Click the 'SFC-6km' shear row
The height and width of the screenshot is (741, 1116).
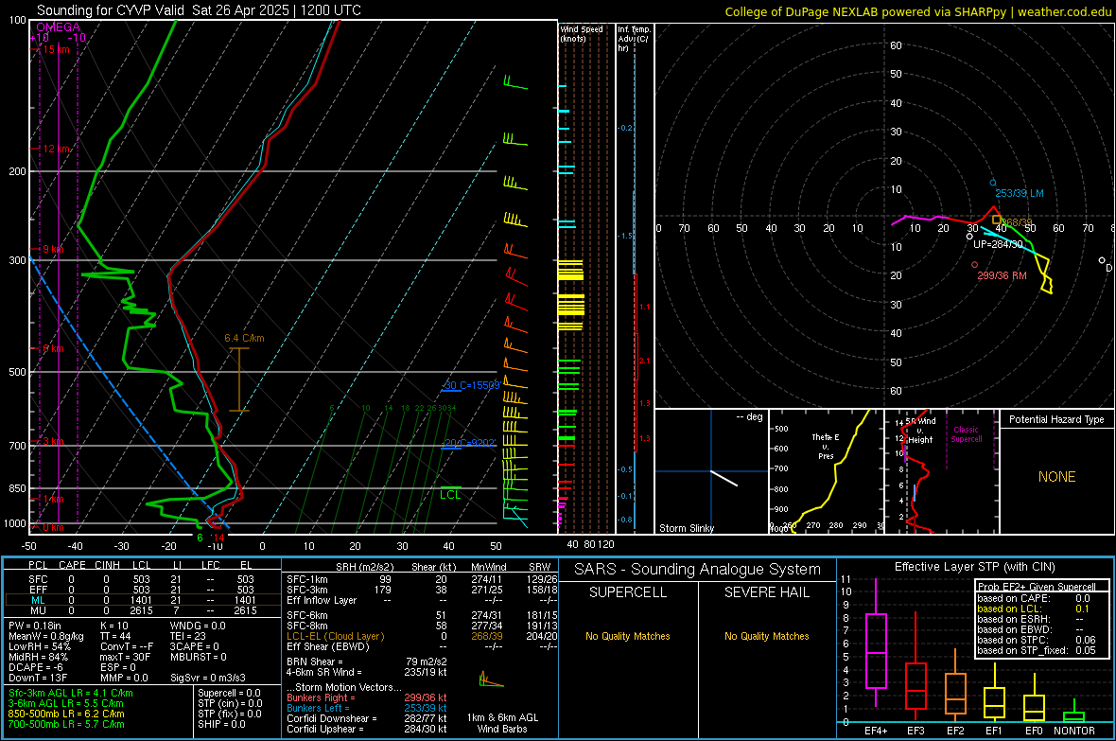click(422, 615)
